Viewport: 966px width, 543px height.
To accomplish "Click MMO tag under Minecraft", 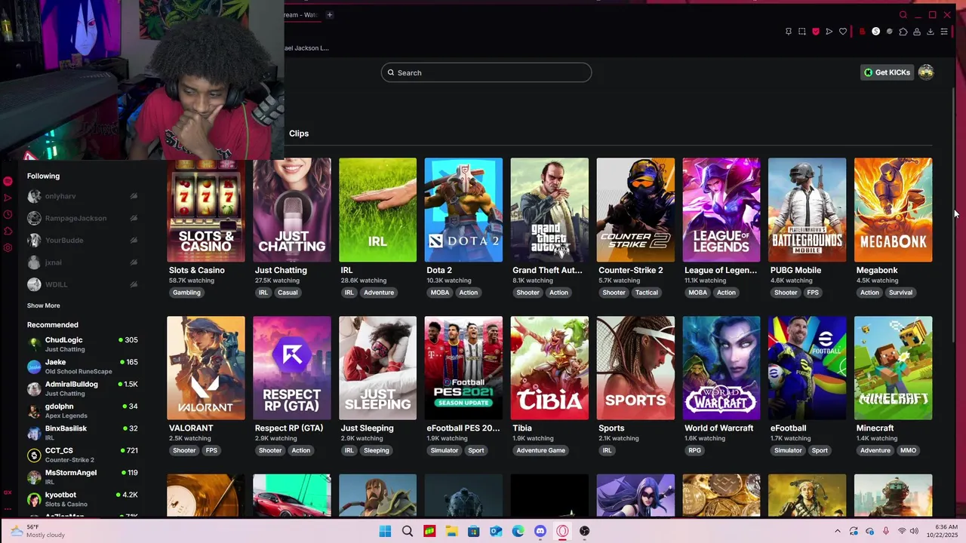I will pyautogui.click(x=908, y=450).
